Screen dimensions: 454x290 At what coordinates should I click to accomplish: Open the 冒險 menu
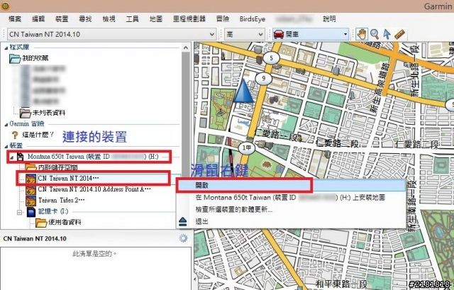click(x=223, y=19)
